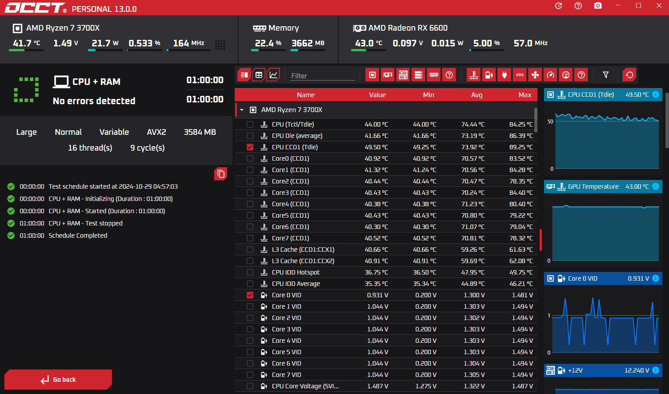
Task: Sort by the Name column header
Action: (306, 95)
